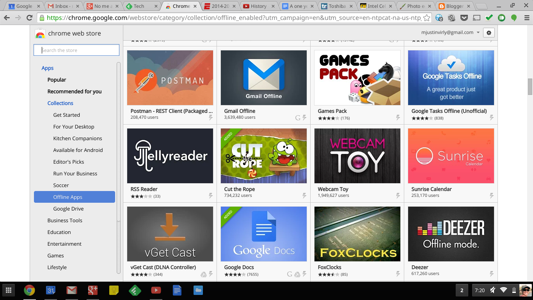Open the Google Cast extension
This screenshot has height=300, width=533.
tap(476, 18)
